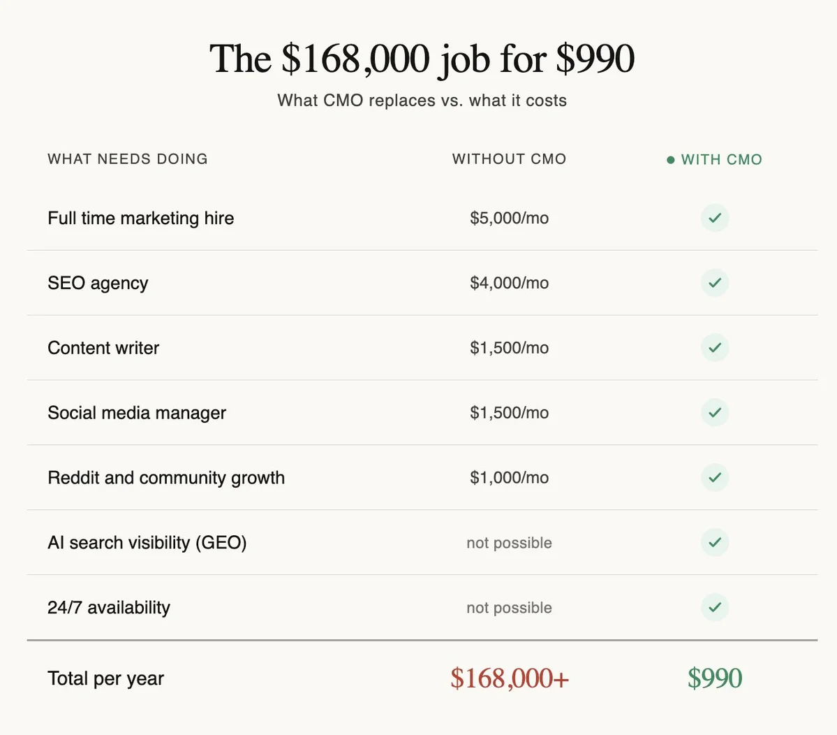
Task: Click the $168,000+ yearly total
Action: tap(510, 678)
